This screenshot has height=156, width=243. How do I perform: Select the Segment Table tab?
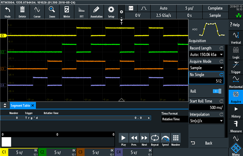[x=20, y=106]
